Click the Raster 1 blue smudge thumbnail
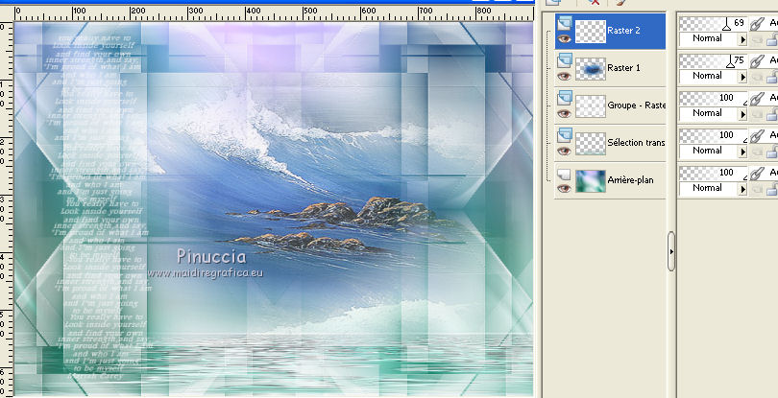The height and width of the screenshot is (398, 778). 591,69
